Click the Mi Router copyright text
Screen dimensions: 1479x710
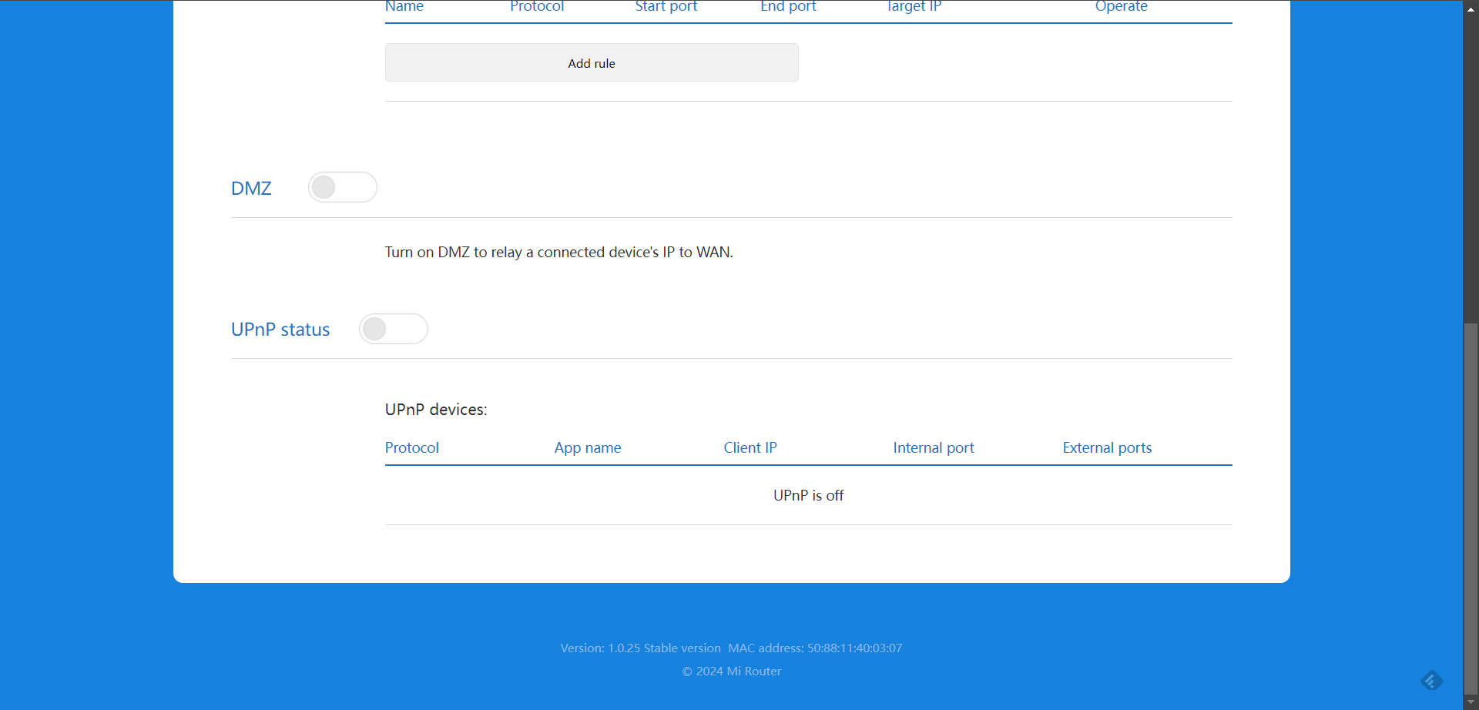(x=732, y=671)
